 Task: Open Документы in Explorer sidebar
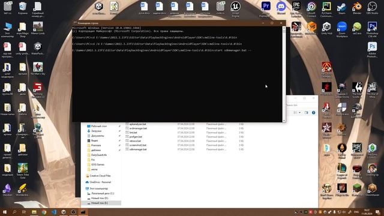pyautogui.click(x=97, y=136)
